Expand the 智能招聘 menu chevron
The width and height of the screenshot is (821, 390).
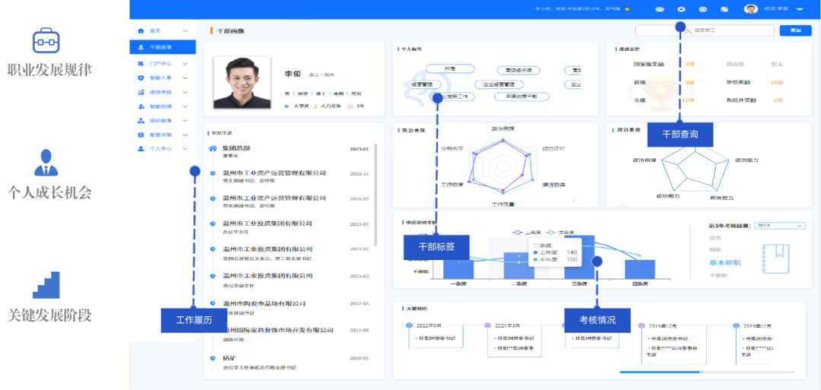(x=185, y=106)
